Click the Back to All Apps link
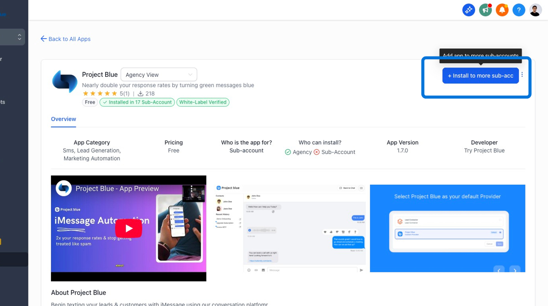 (69, 39)
